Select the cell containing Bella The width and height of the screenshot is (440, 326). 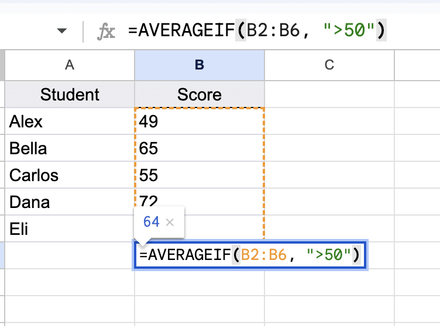[70, 148]
